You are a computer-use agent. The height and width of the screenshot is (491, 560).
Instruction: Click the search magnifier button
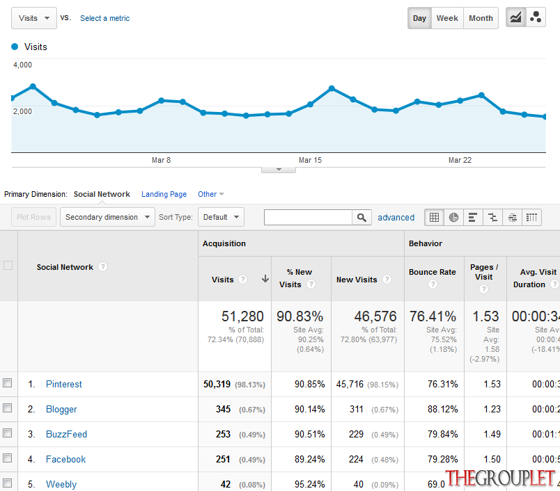pos(361,217)
